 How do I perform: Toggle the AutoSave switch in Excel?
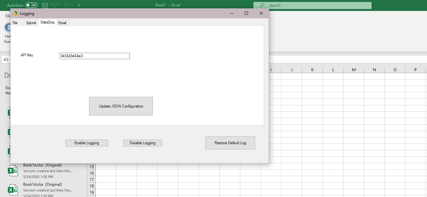(x=32, y=5)
